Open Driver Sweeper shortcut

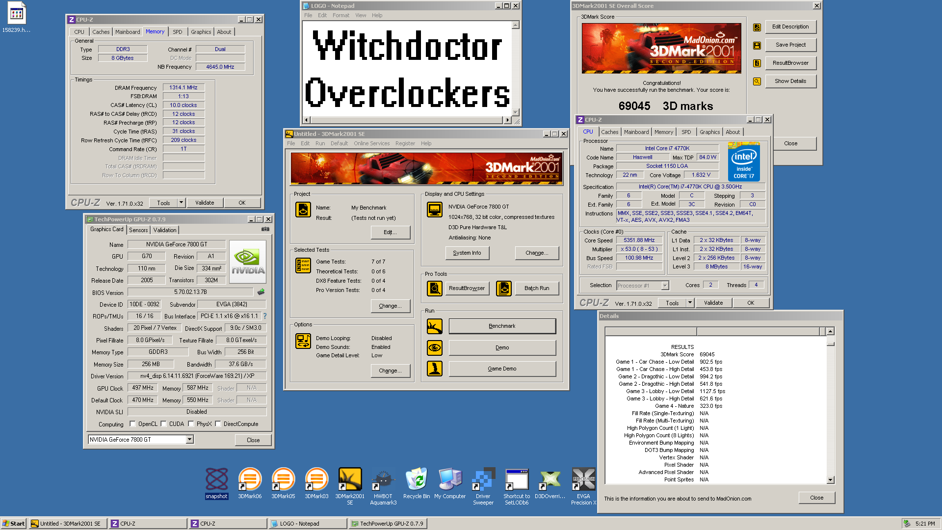click(x=483, y=486)
